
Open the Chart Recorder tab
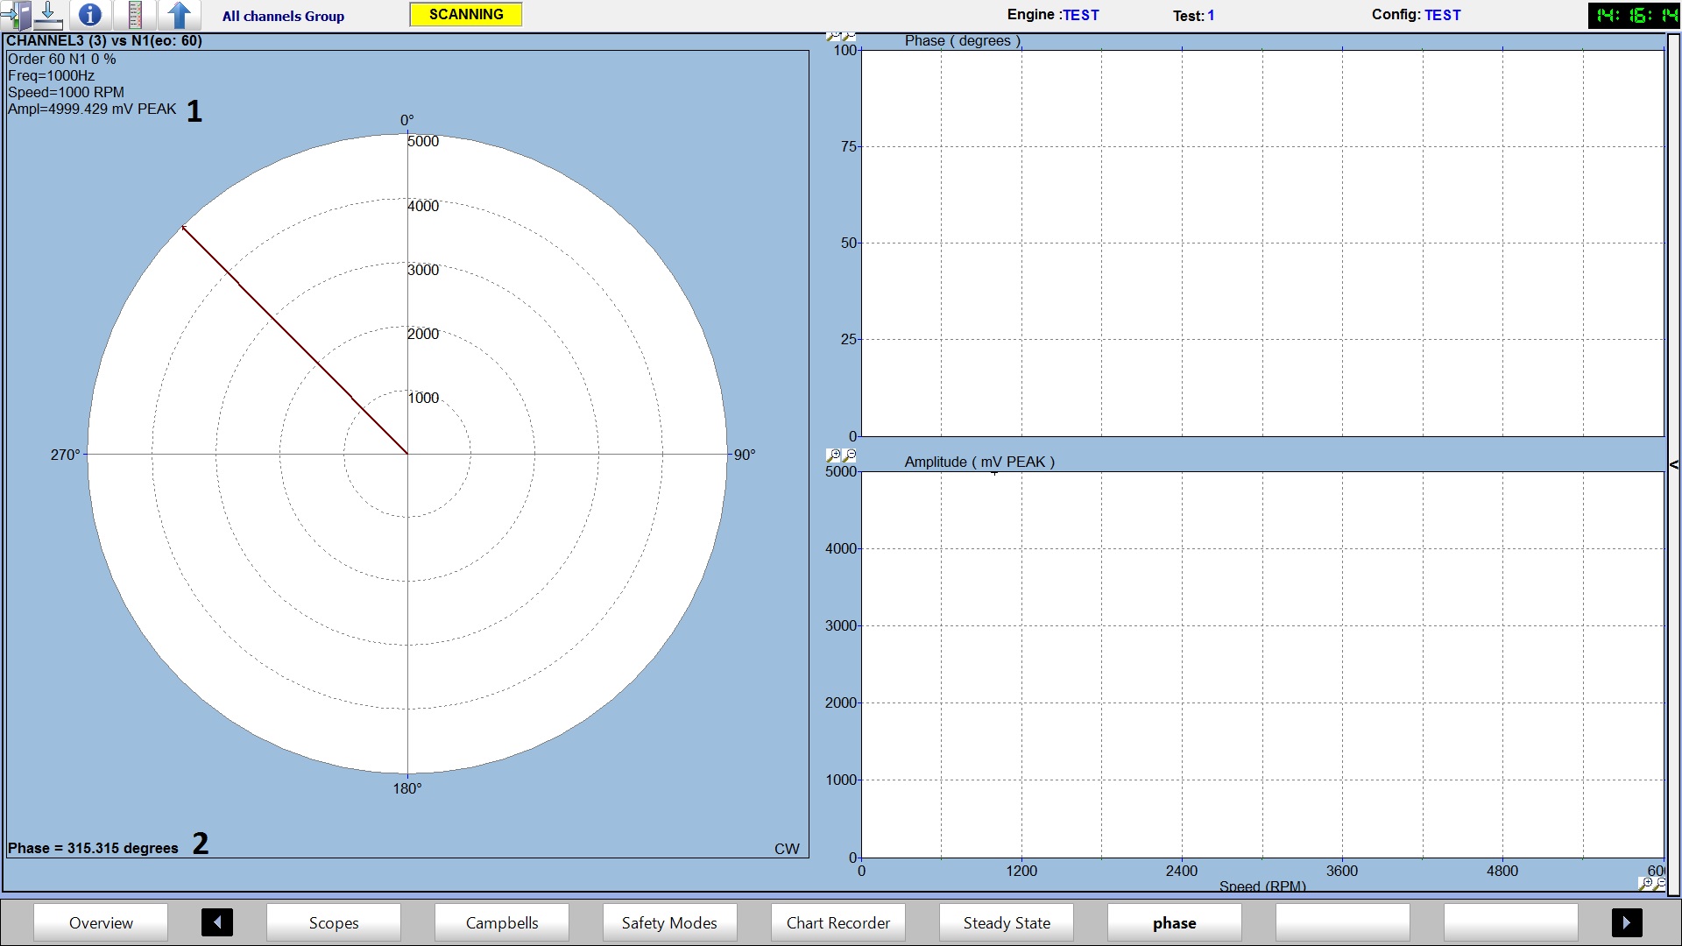(837, 922)
